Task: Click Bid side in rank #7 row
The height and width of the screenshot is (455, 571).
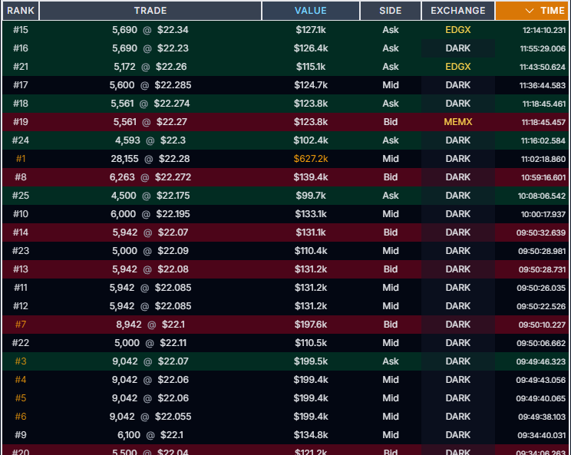Action: [x=391, y=325]
